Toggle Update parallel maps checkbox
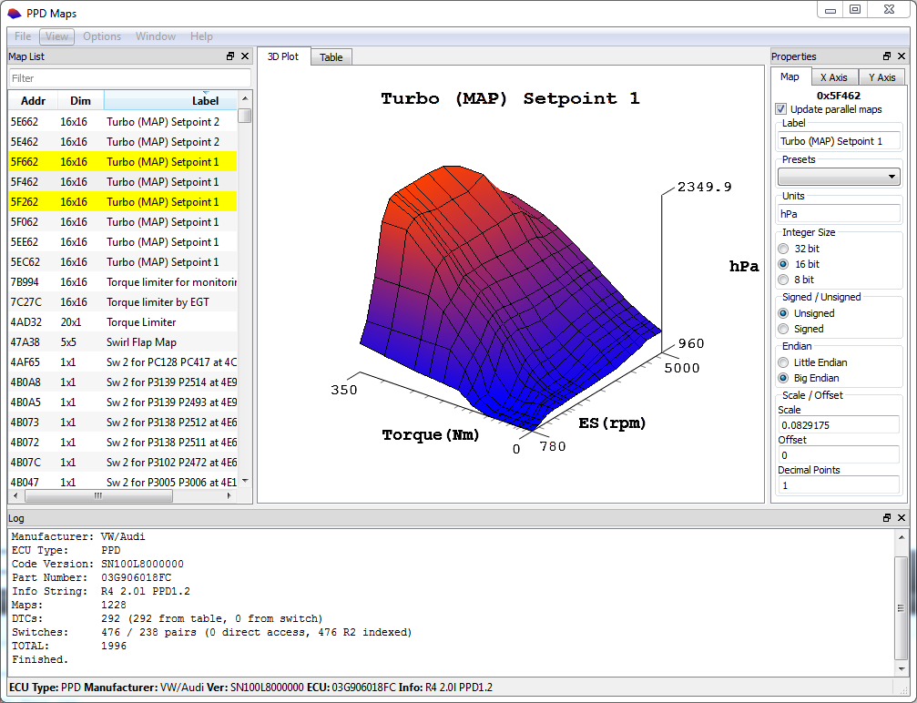The image size is (917, 703). pyautogui.click(x=781, y=109)
